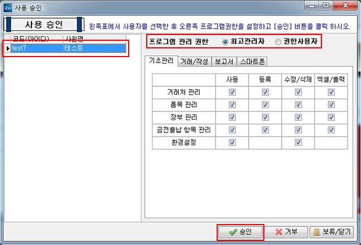Image resolution: width=361 pixels, height=245 pixels.
Task: Toggle 환경설정 수정/삭제 checkbox
Action: coord(299,142)
